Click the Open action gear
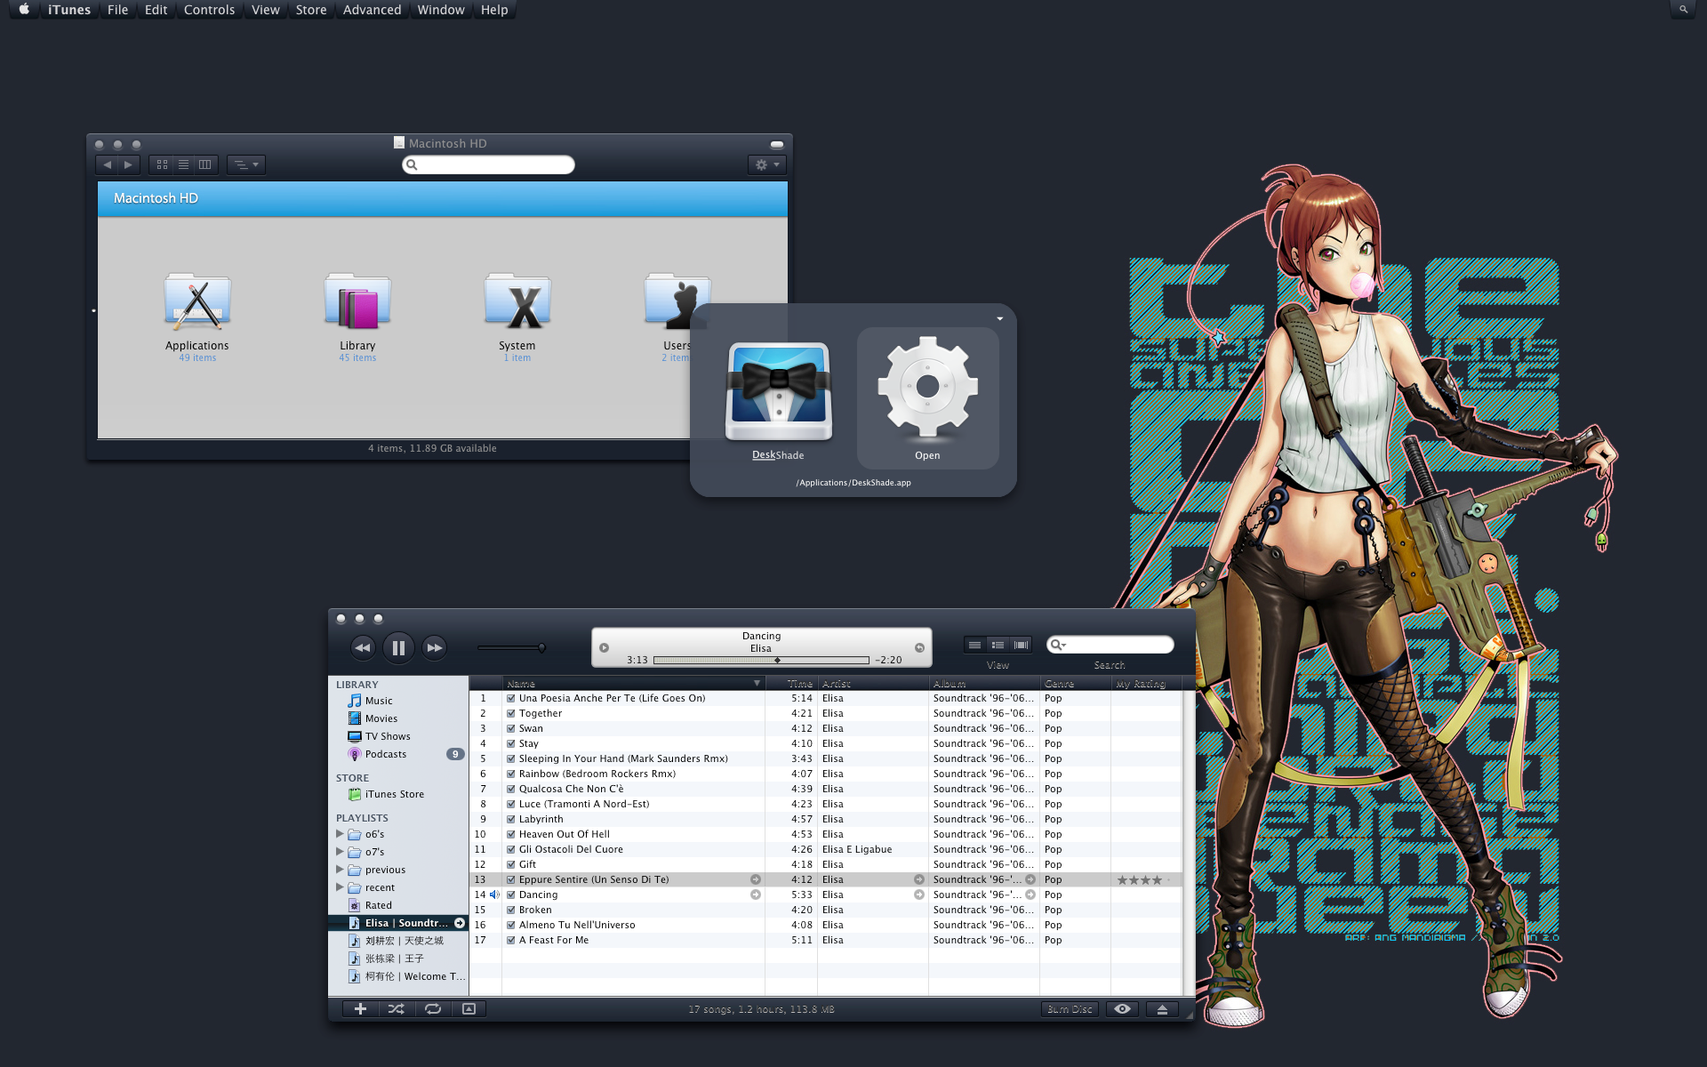This screenshot has width=1707, height=1067. point(927,398)
